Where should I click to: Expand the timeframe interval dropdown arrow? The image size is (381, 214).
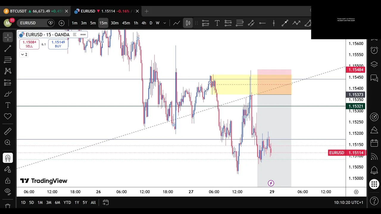165,23
